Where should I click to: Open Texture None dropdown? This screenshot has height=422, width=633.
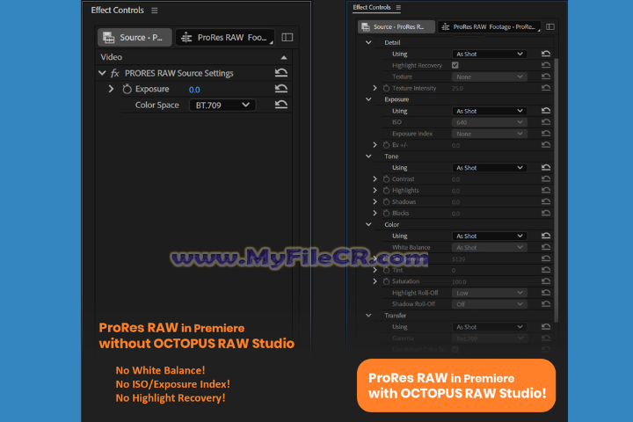489,76
